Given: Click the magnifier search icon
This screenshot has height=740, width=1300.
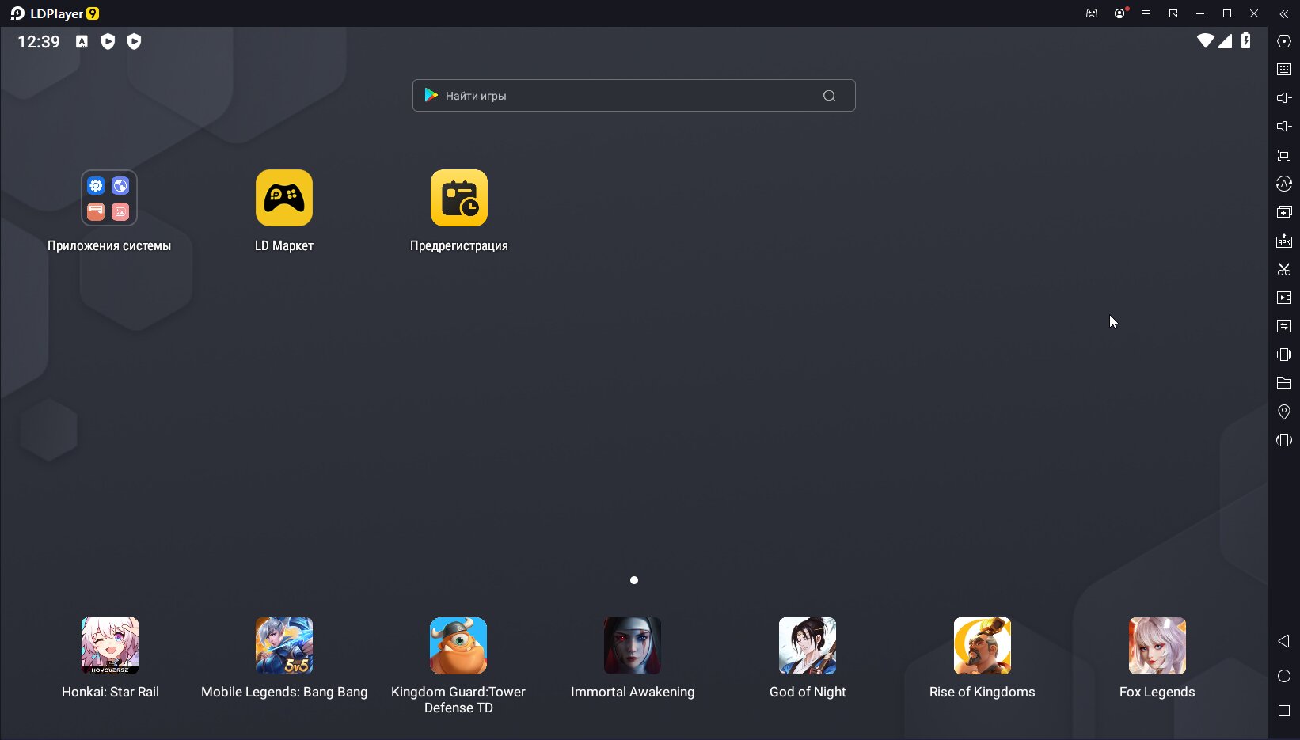Looking at the screenshot, I should (829, 96).
